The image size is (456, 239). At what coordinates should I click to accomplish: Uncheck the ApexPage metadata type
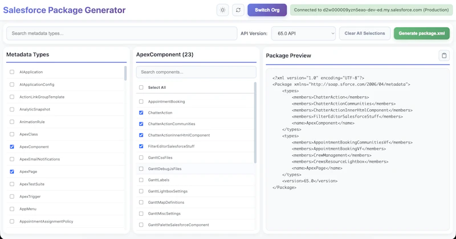12,172
